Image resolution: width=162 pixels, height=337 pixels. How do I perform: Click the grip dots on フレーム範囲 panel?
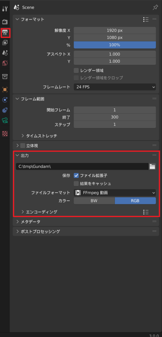[154, 99]
